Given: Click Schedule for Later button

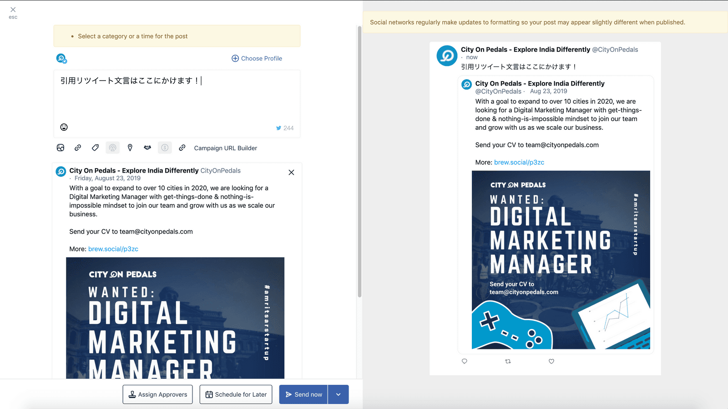Looking at the screenshot, I should pos(236,394).
